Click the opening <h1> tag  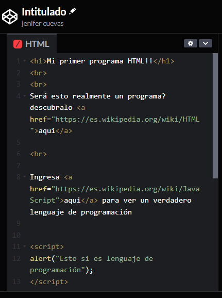click(38, 61)
